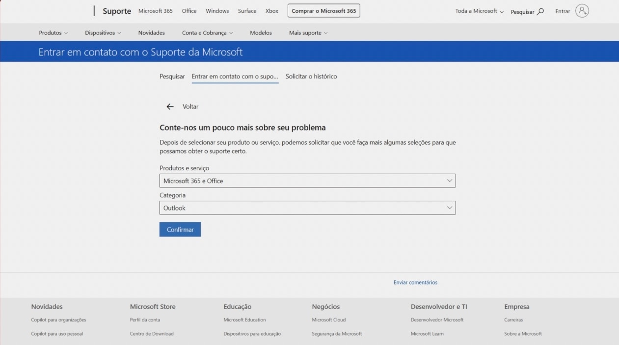
Task: Go to Surface in top bar
Action: [247, 11]
